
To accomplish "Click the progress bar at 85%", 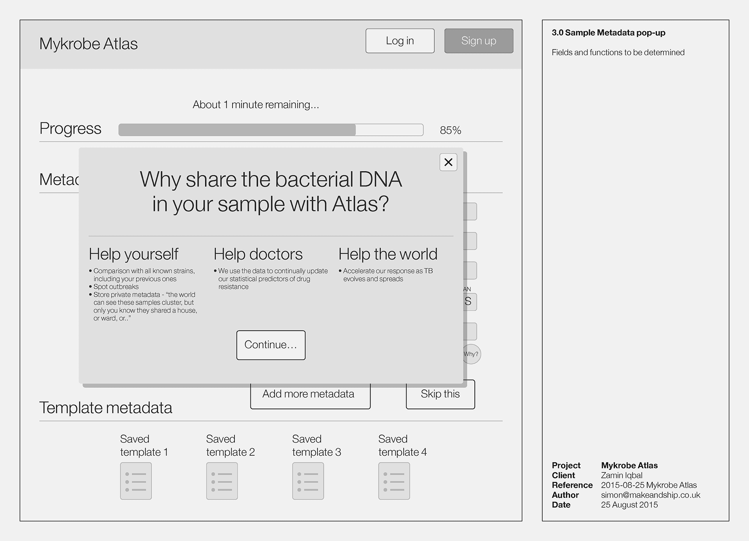I will pos(271,130).
